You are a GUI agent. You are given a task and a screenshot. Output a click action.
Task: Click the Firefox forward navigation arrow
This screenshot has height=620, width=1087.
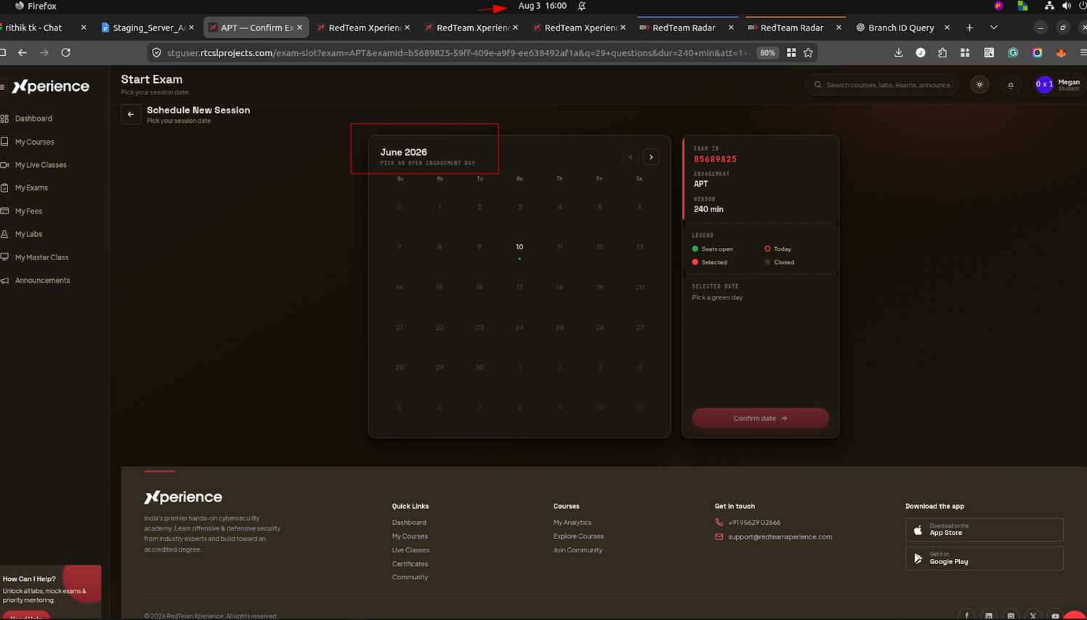click(x=44, y=52)
